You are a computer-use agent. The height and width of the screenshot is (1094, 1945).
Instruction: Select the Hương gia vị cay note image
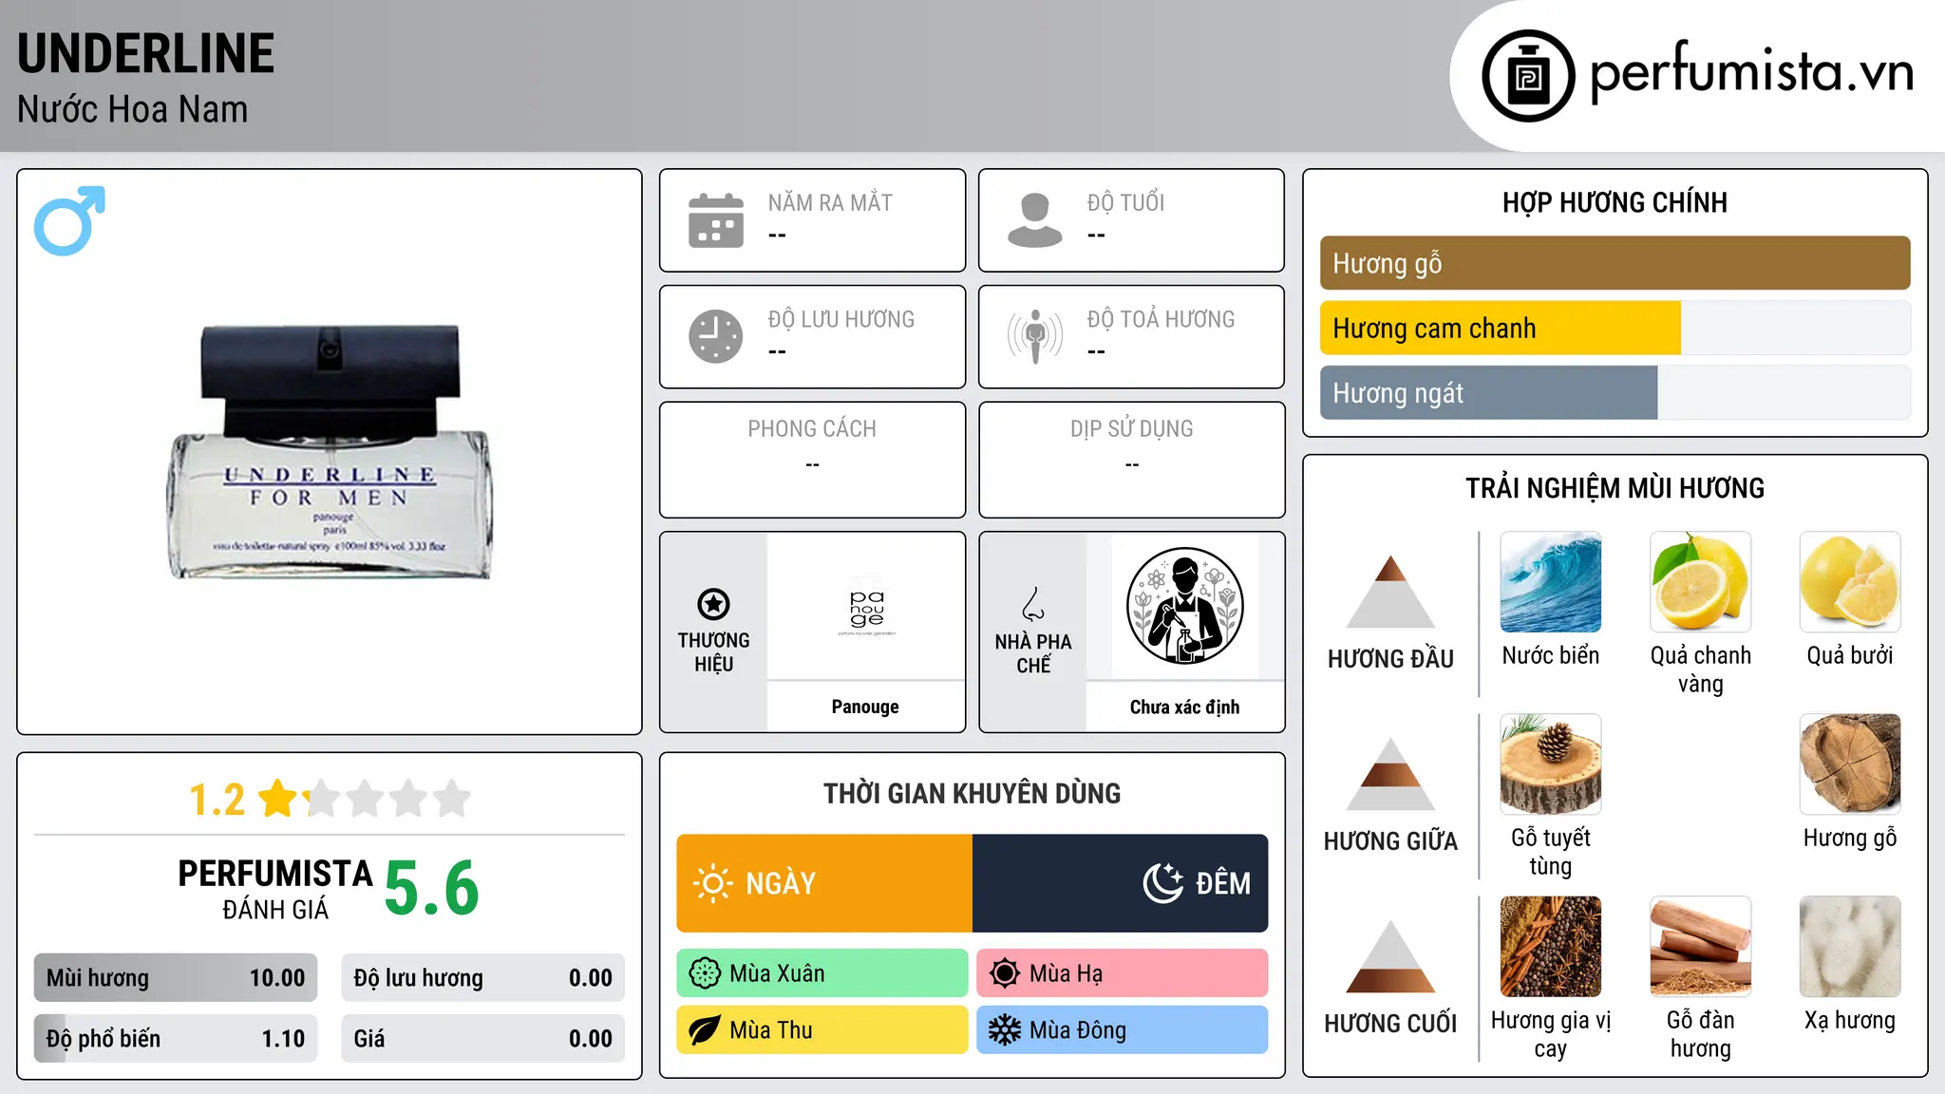click(x=1551, y=947)
